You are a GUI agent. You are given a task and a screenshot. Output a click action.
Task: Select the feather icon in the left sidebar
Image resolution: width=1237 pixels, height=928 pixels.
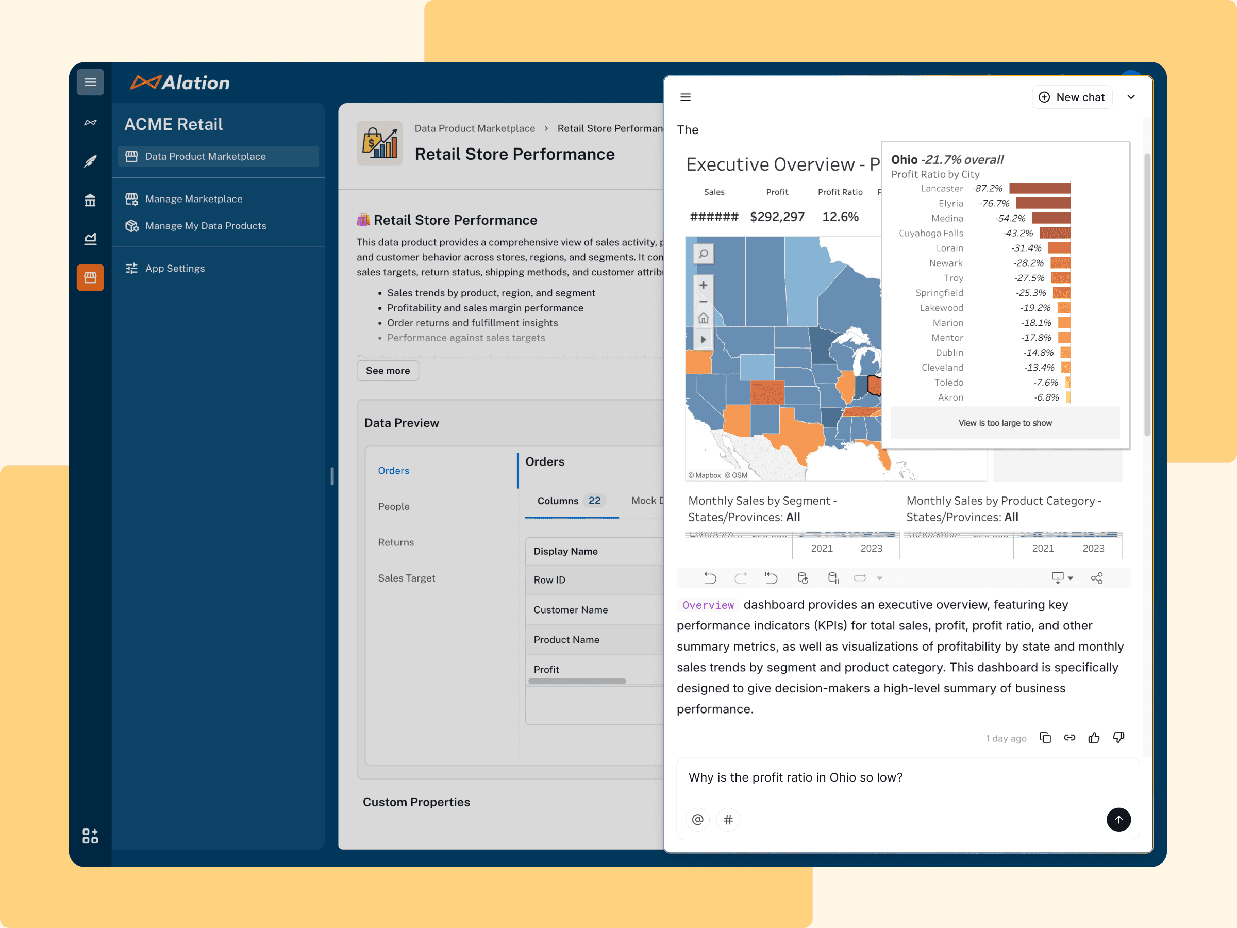90,160
